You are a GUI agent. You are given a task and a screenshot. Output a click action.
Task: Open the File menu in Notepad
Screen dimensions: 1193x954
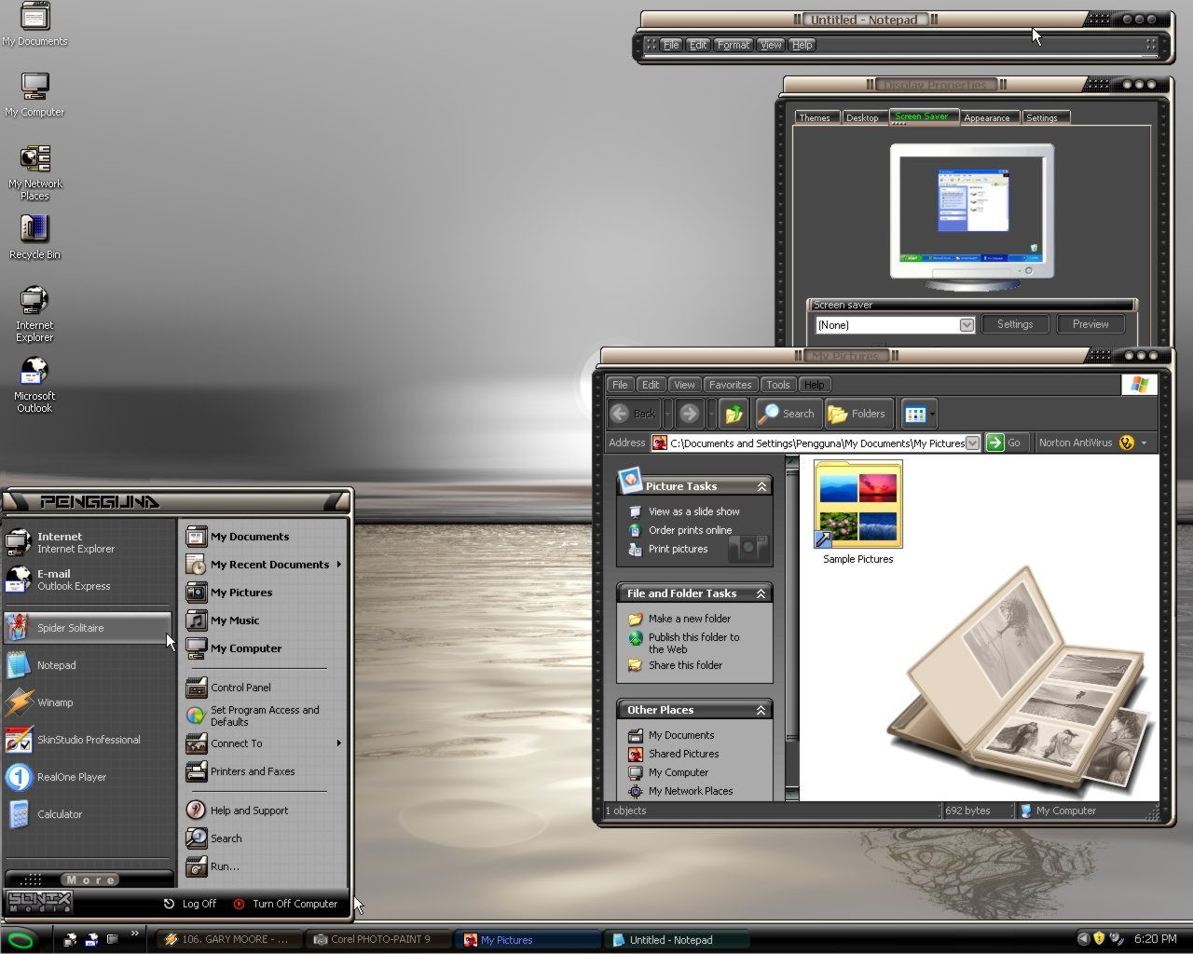point(670,45)
